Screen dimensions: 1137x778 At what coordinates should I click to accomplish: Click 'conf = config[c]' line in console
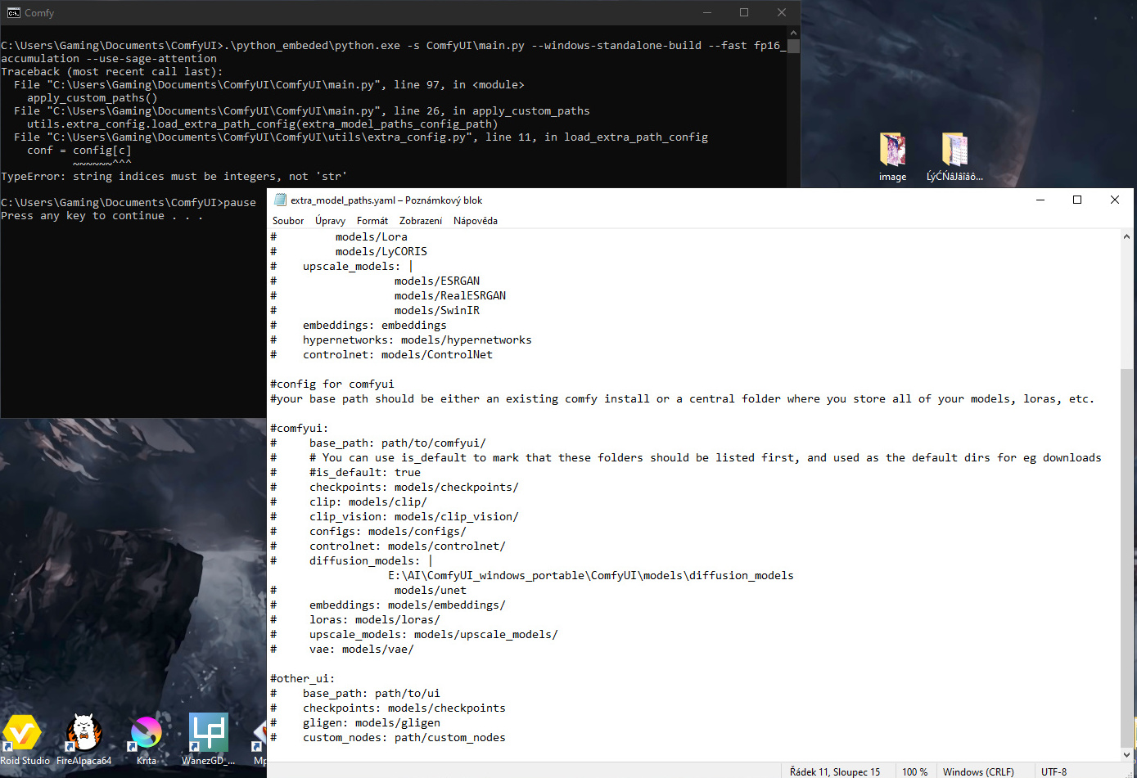[x=79, y=150]
